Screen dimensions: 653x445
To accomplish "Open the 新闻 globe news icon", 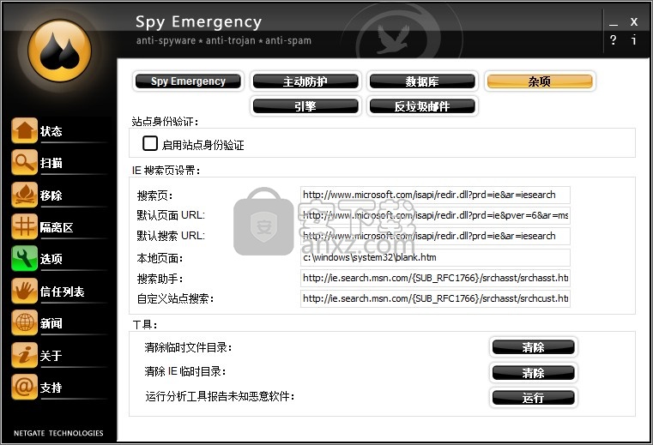I will tap(24, 322).
